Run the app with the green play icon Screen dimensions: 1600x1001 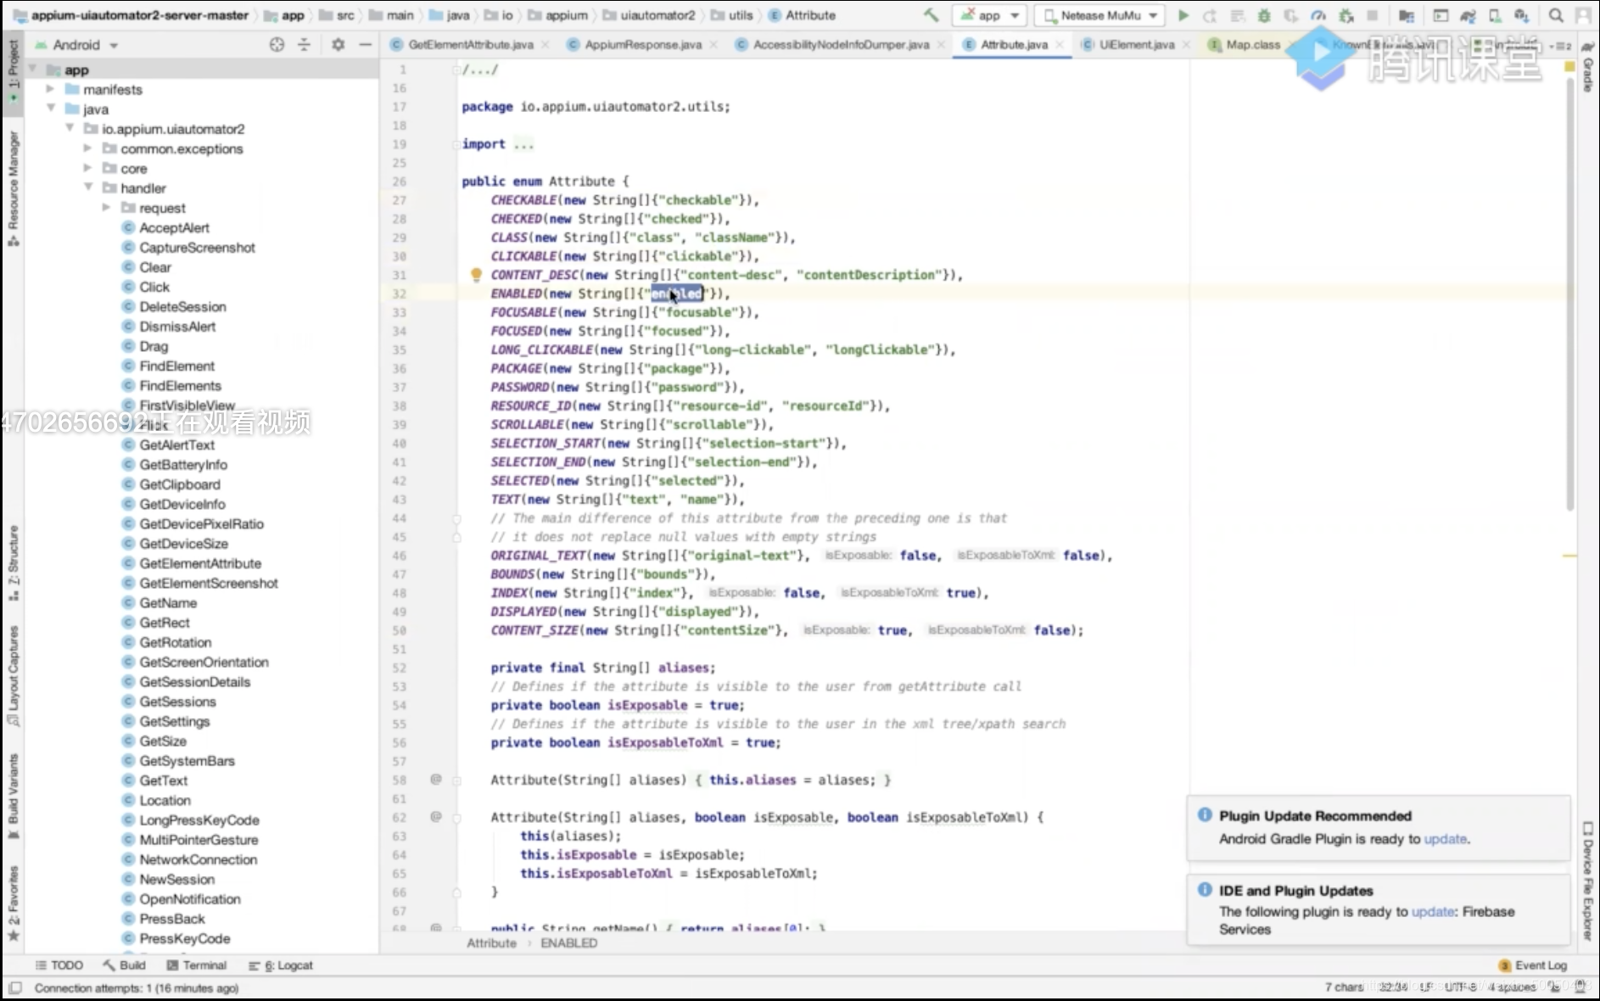point(1183,15)
